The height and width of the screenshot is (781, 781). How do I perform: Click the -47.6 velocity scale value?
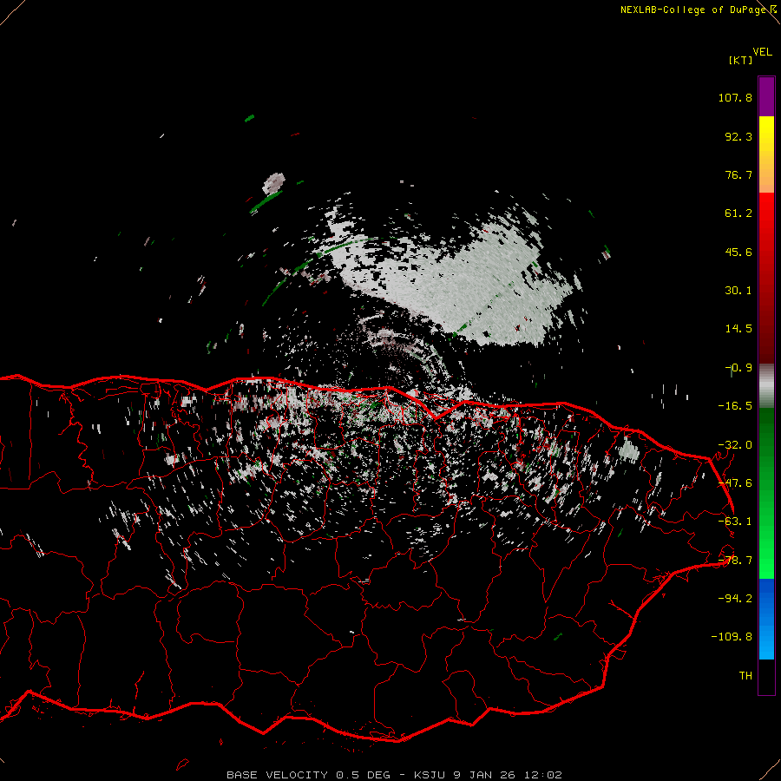[735, 483]
